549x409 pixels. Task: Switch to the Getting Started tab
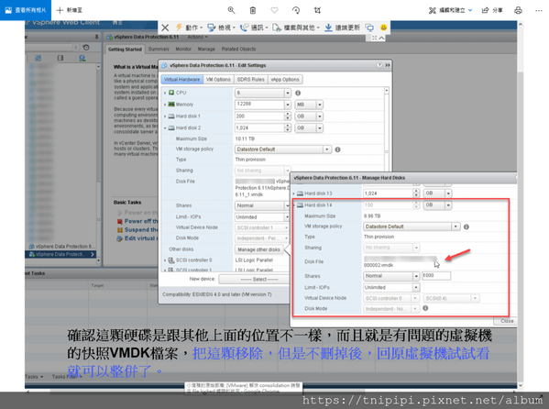[x=125, y=50]
